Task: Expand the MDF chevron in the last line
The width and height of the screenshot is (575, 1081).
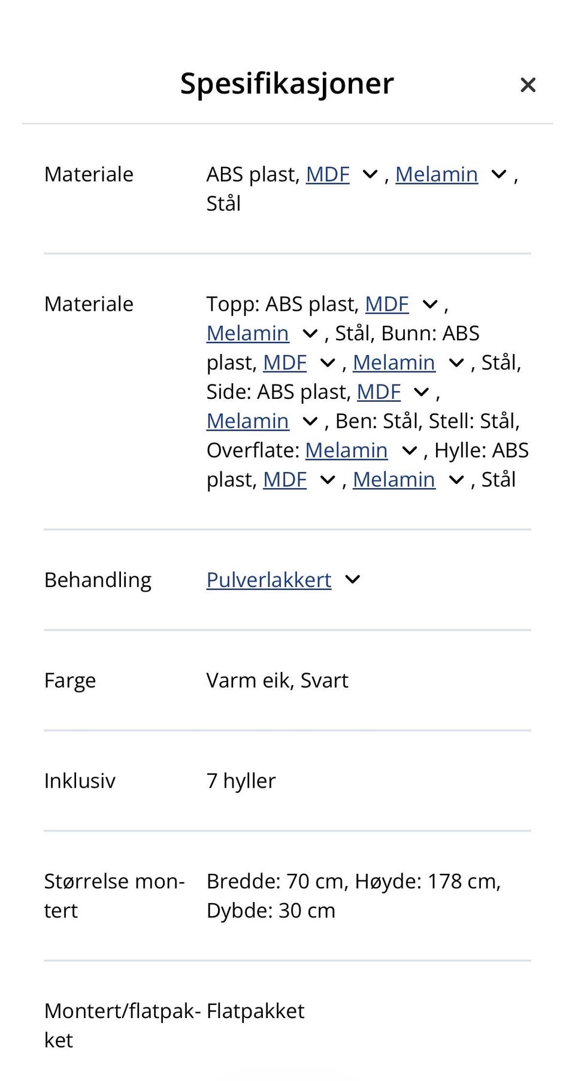Action: (327, 479)
